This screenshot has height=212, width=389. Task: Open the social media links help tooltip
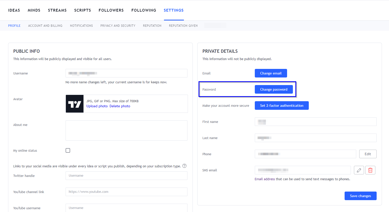[x=184, y=166]
